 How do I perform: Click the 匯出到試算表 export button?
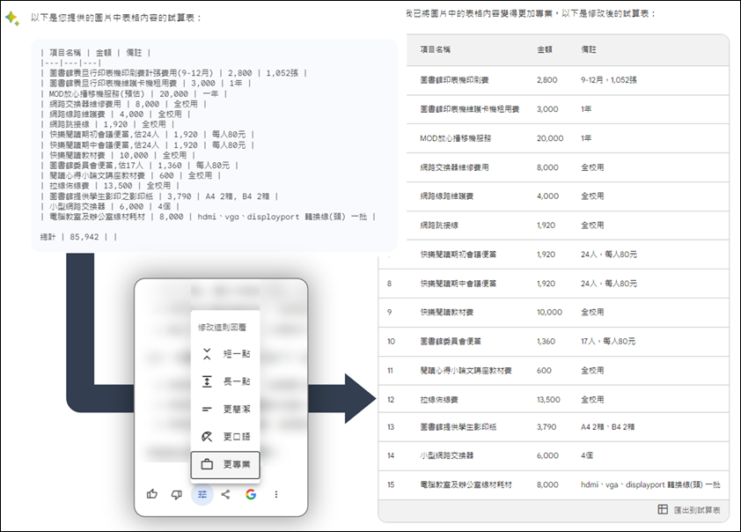pyautogui.click(x=689, y=510)
